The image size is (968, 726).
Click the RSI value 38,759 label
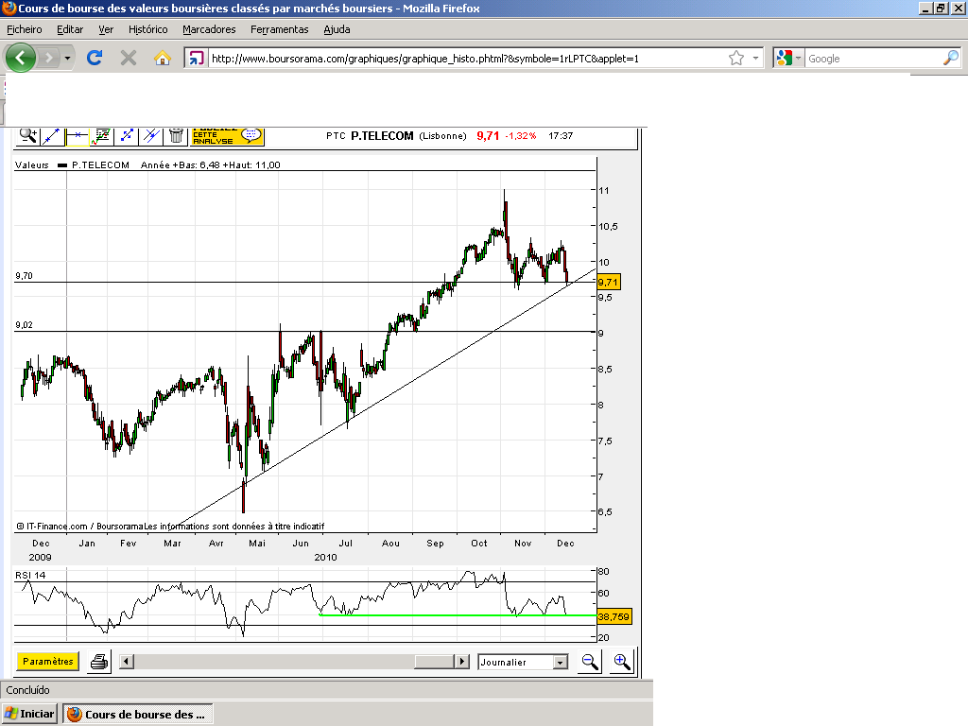click(614, 616)
